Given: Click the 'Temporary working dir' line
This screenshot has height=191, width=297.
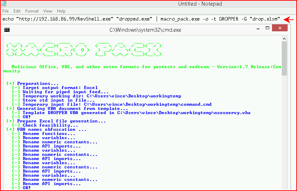Looking at the screenshot, I should coord(97,96).
